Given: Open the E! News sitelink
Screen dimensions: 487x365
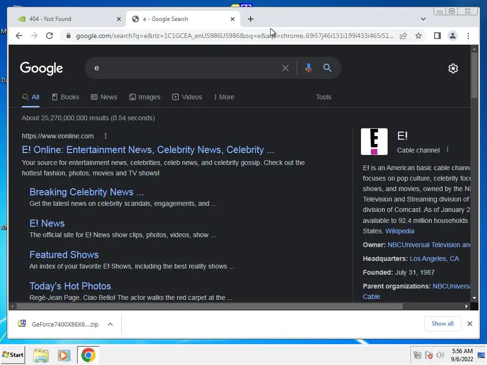Looking at the screenshot, I should click(x=47, y=223).
